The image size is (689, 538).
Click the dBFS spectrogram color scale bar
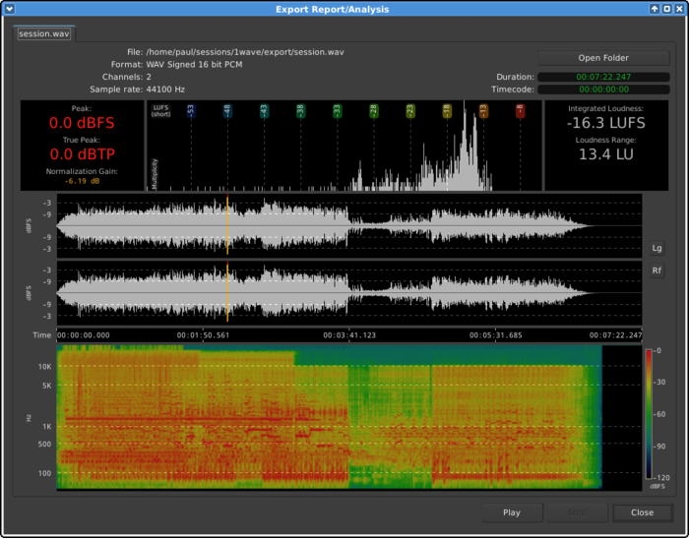(x=648, y=413)
